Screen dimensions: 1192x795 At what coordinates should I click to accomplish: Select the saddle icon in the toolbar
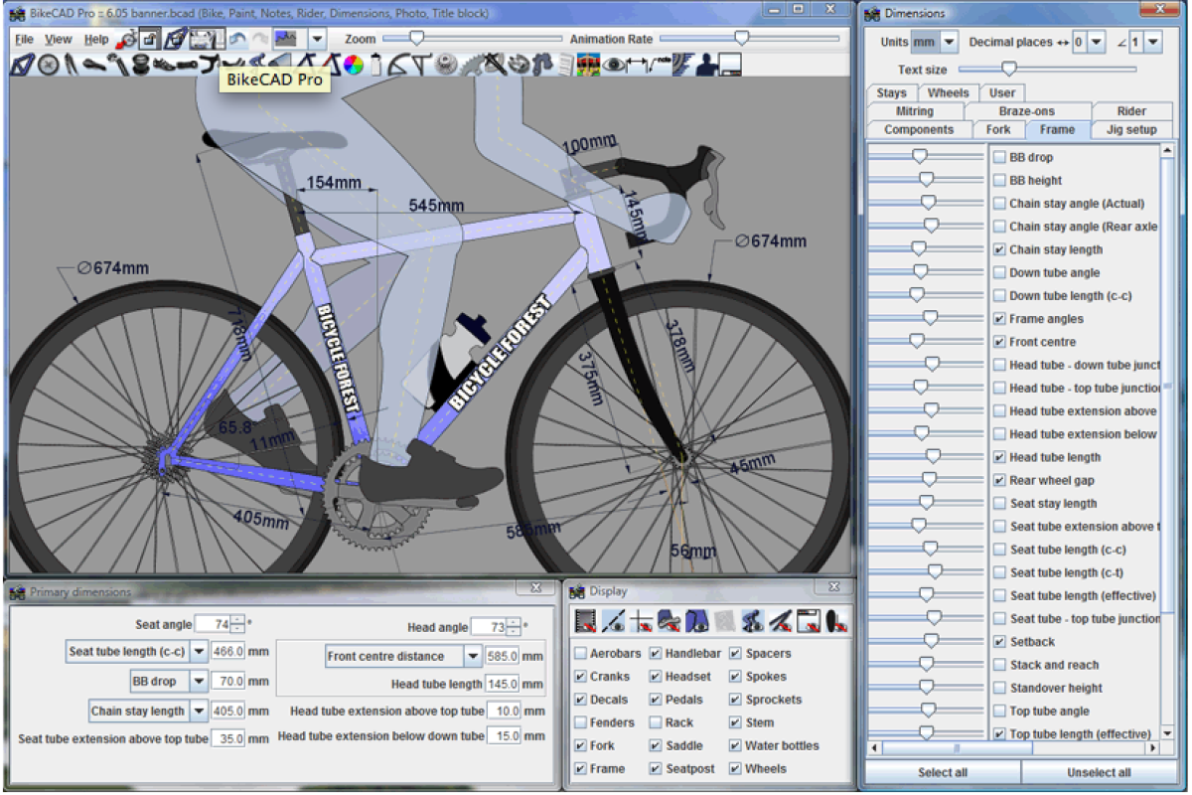point(94,66)
